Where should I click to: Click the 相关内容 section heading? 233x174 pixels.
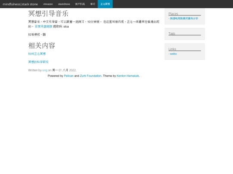(41, 46)
